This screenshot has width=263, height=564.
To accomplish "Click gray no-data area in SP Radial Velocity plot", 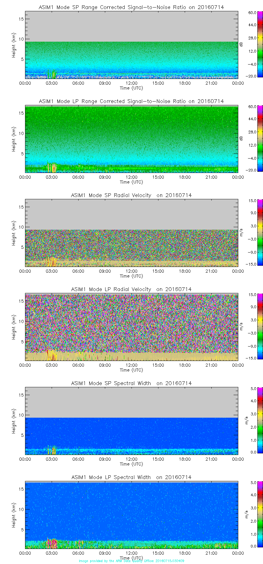I will pos(131,215).
